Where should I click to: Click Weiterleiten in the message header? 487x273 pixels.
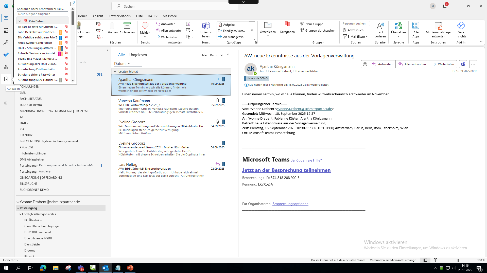443,64
